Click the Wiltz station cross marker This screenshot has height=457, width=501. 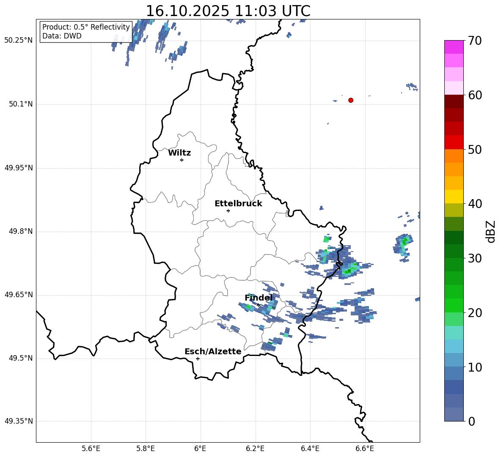[182, 160]
